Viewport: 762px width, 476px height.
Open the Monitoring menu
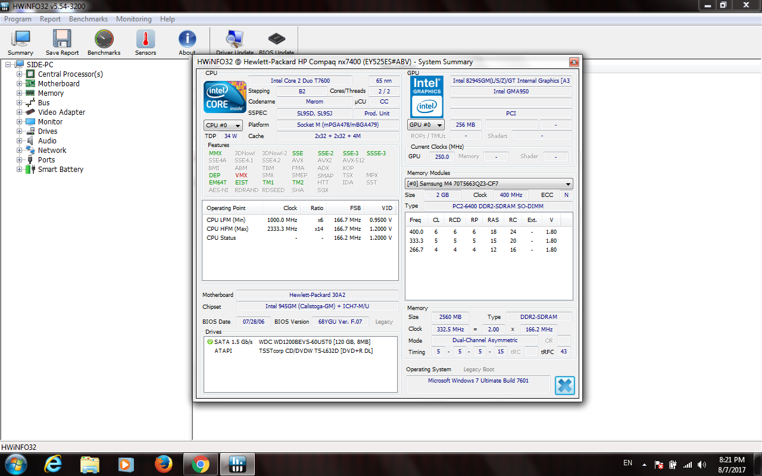133,19
